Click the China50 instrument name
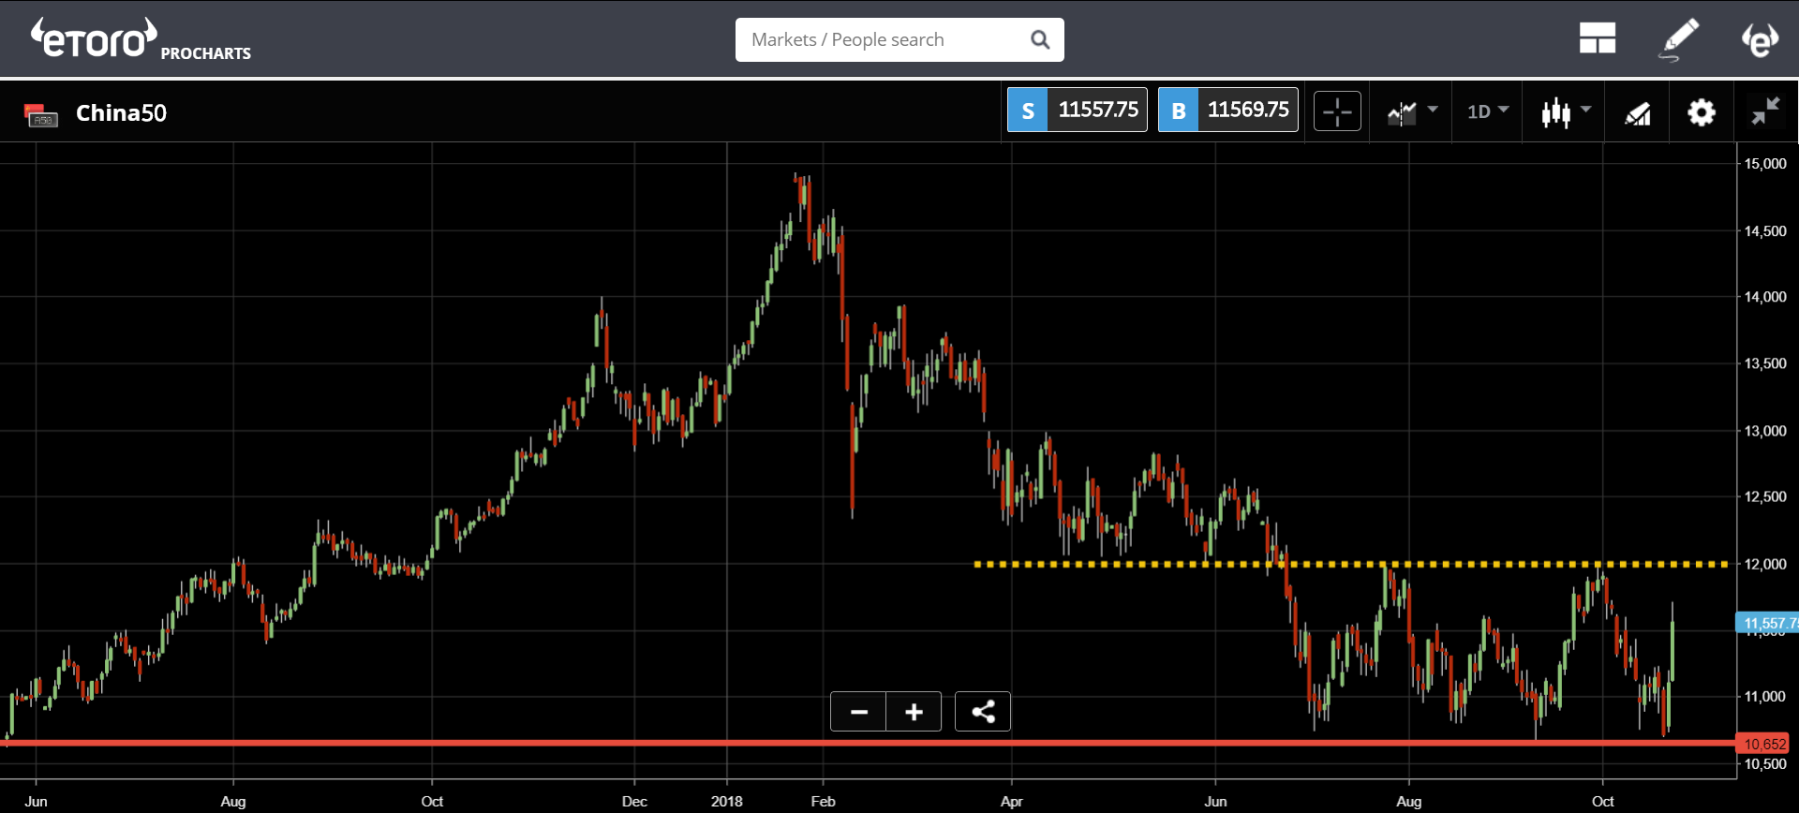This screenshot has width=1799, height=813. point(121,113)
